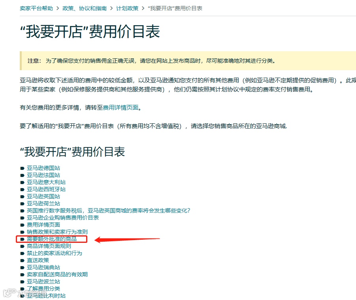Open 亚马逊波兰站 link

tap(43, 281)
